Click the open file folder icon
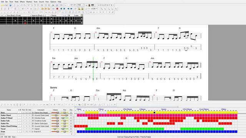 pyautogui.click(x=2, y=5)
